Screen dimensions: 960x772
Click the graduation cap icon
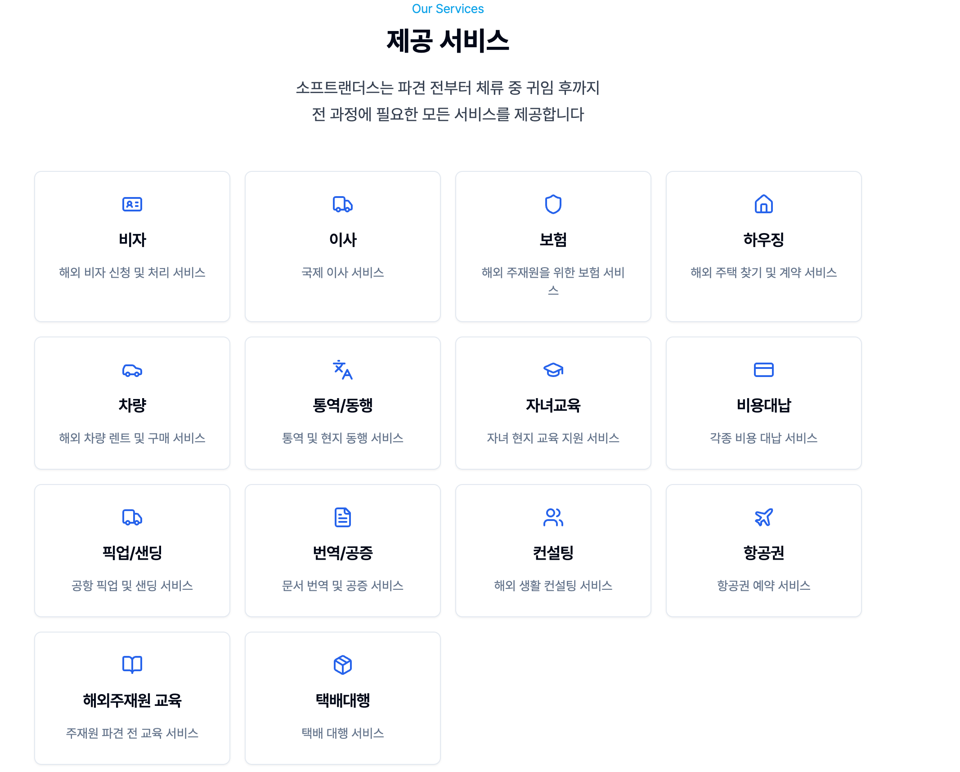pyautogui.click(x=553, y=370)
